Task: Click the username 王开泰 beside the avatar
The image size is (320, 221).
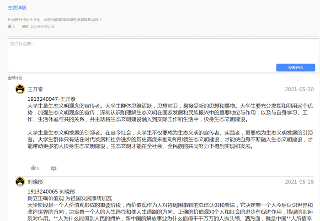Action: (35, 89)
